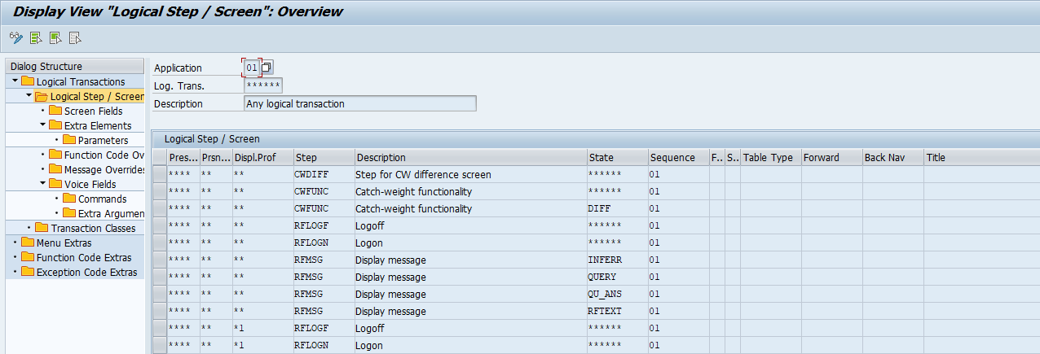
Task: Select row marker for CWDIFF step
Action: tap(159, 175)
